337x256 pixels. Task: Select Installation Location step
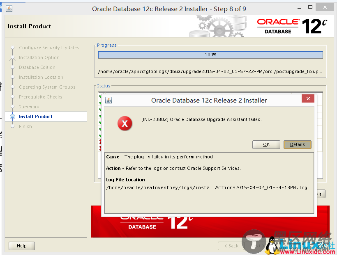click(x=41, y=77)
